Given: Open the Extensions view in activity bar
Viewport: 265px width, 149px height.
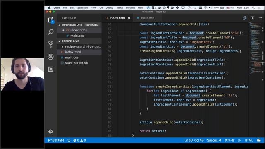Looking at the screenshot, I should pos(51,69).
